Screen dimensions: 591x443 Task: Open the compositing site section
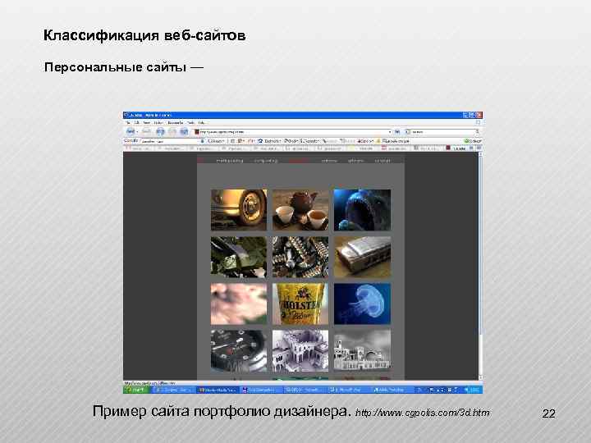coord(266,161)
